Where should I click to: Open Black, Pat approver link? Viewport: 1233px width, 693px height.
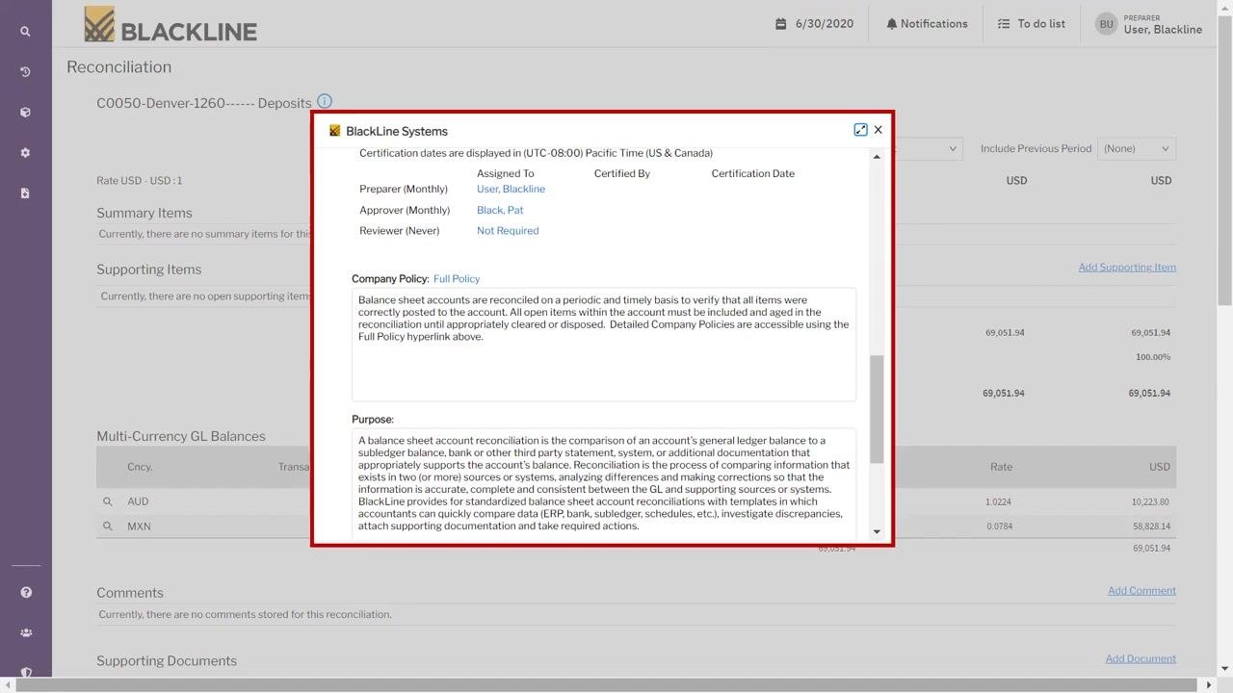(500, 210)
